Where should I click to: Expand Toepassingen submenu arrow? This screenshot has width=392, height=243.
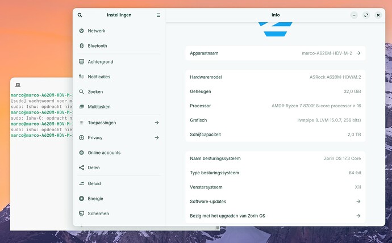[x=157, y=123]
